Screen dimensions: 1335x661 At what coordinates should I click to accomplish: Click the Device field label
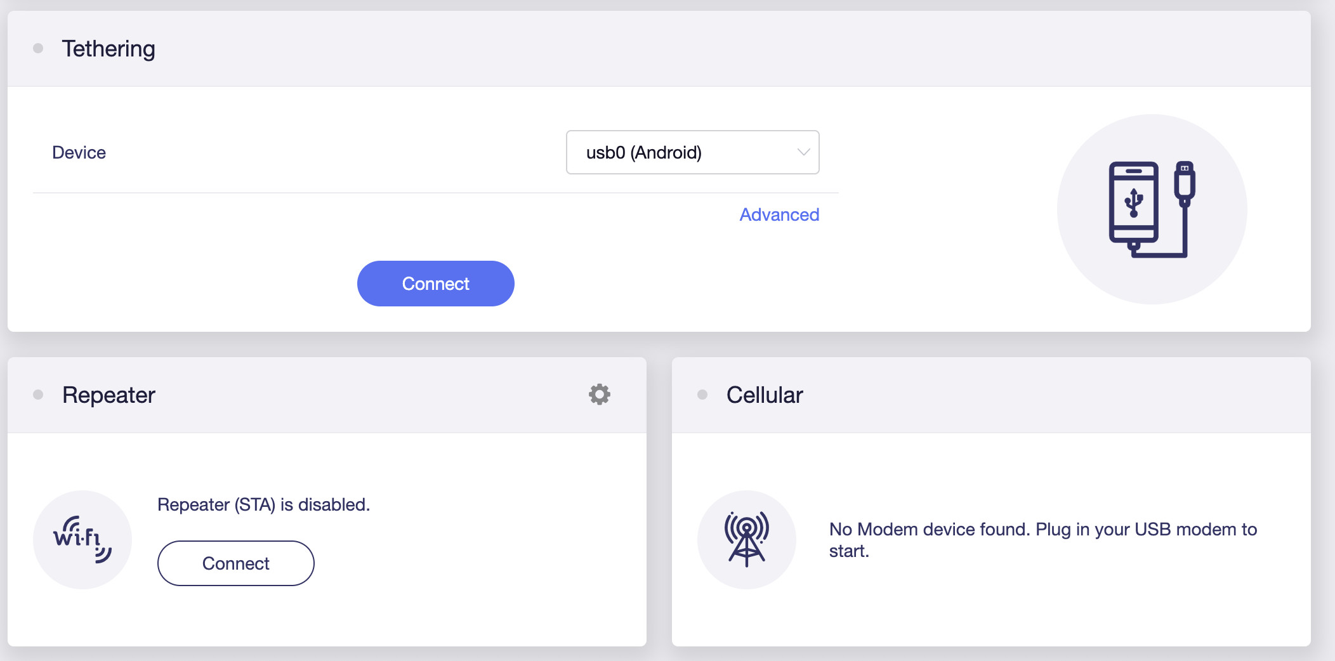(x=79, y=152)
